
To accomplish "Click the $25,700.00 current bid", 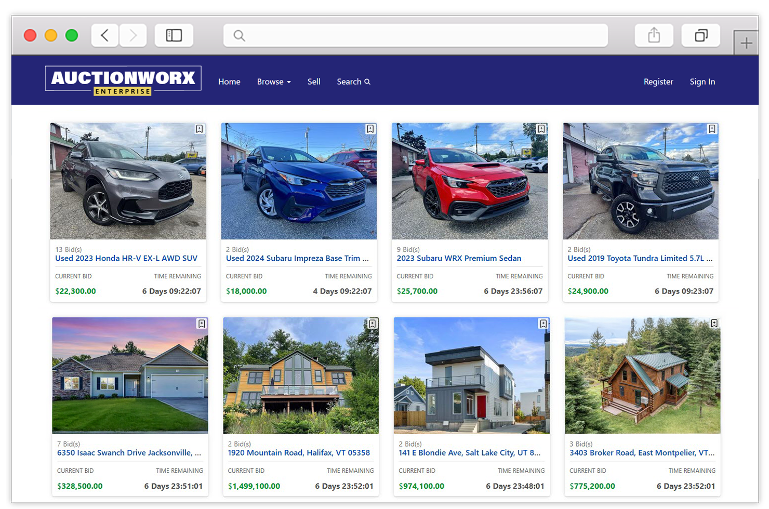I will click(417, 291).
